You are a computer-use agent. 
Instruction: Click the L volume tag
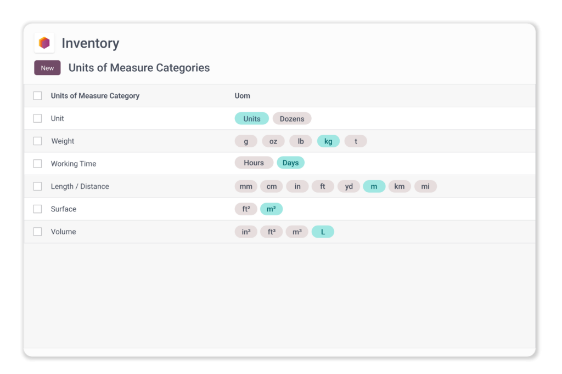(x=323, y=232)
